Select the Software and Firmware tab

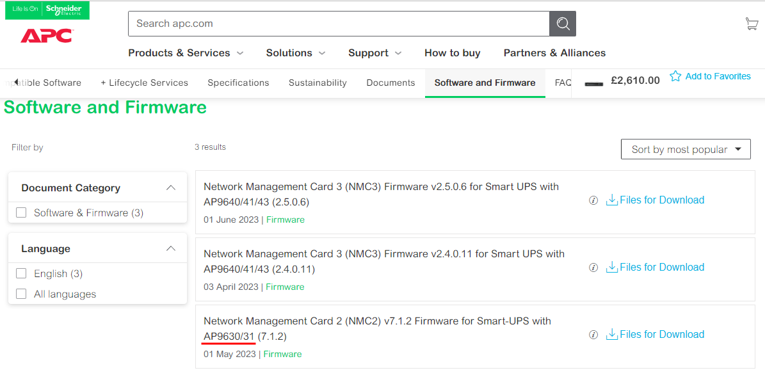point(485,83)
